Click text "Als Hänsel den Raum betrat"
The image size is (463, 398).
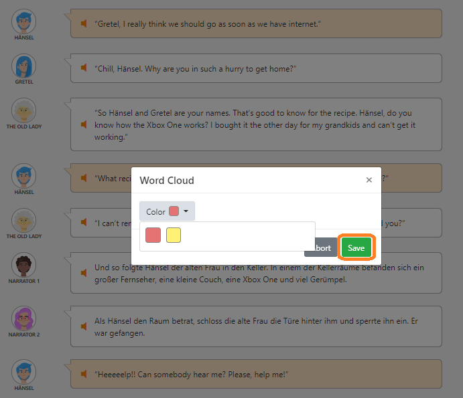[x=144, y=321]
